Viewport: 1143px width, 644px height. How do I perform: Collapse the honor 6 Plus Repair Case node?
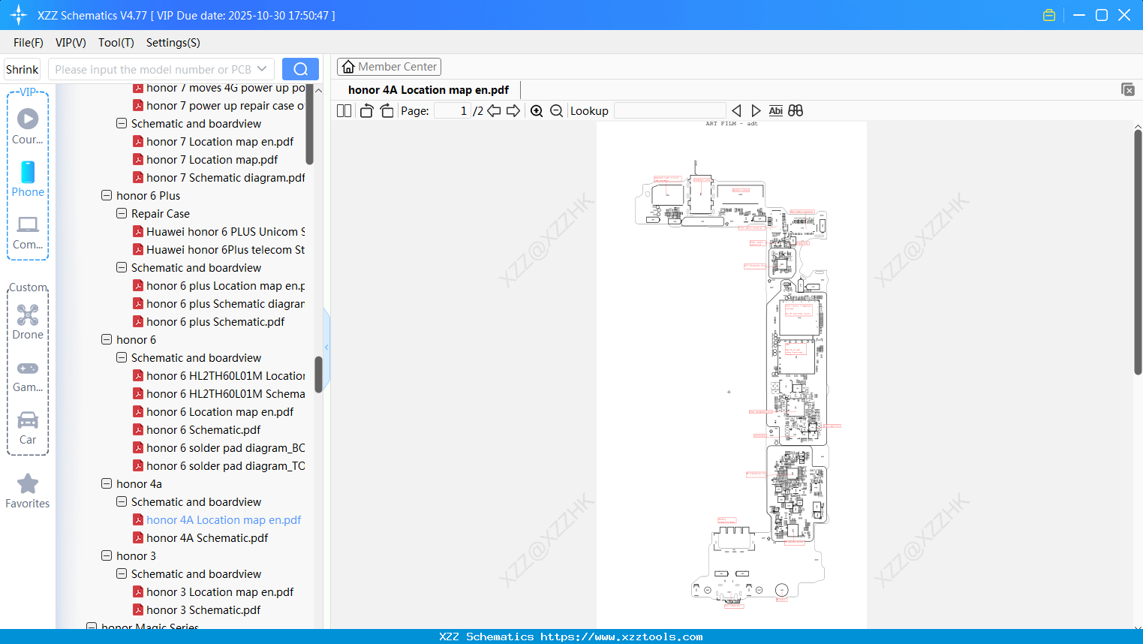(122, 214)
